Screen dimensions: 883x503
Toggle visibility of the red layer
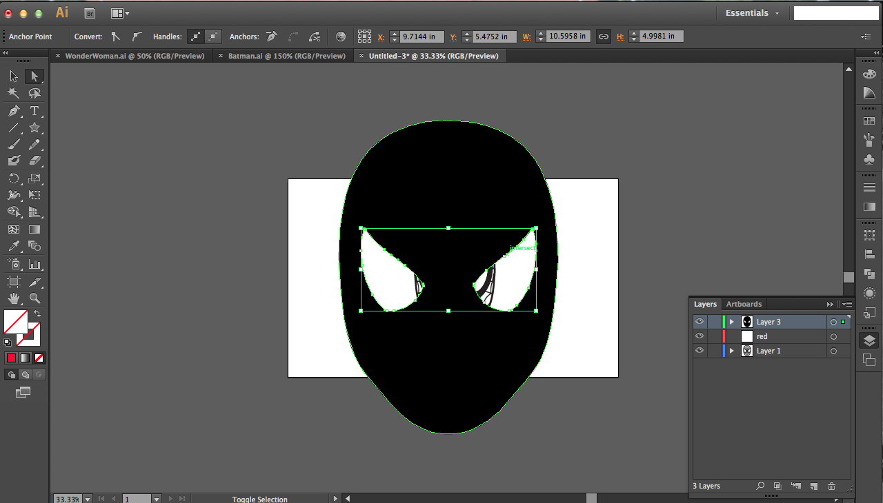coord(700,336)
